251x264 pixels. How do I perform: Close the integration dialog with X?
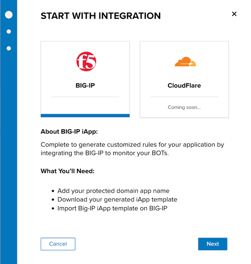(x=234, y=14)
